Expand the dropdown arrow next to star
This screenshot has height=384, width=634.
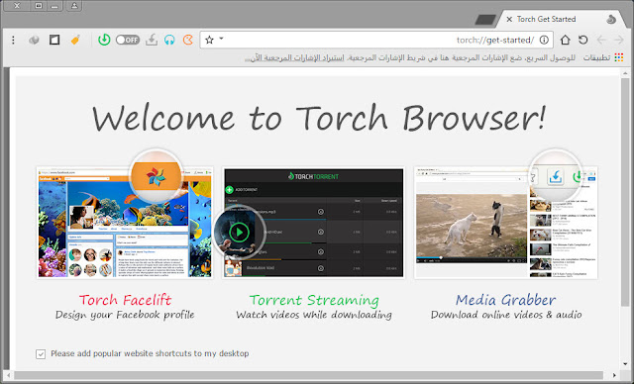[x=221, y=39]
